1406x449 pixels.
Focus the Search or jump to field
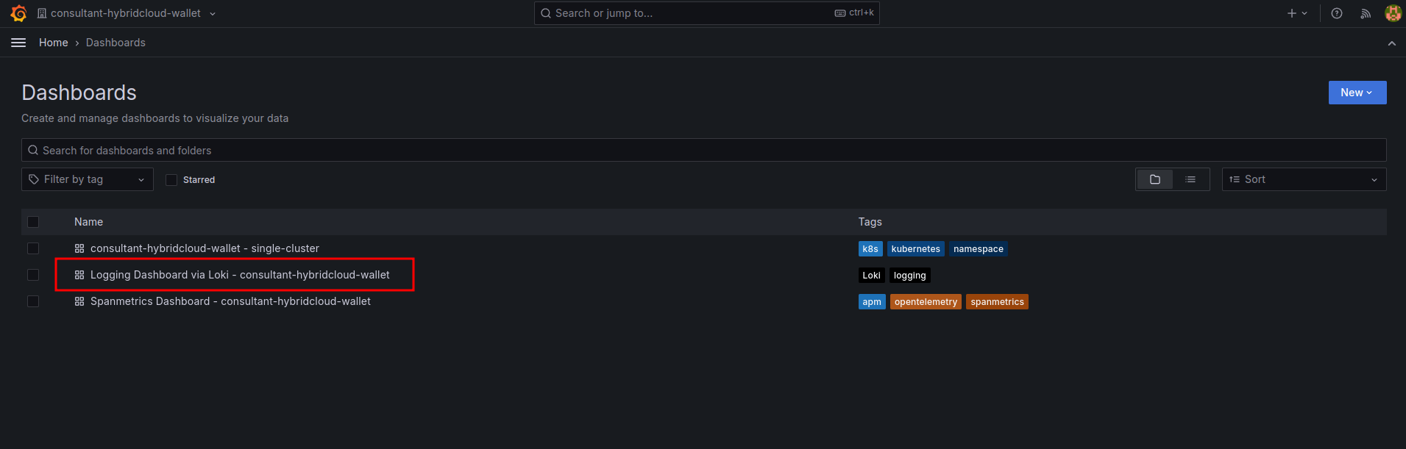tap(706, 13)
